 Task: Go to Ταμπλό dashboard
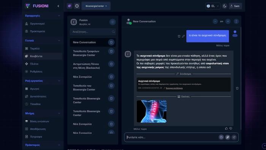[43, 48]
